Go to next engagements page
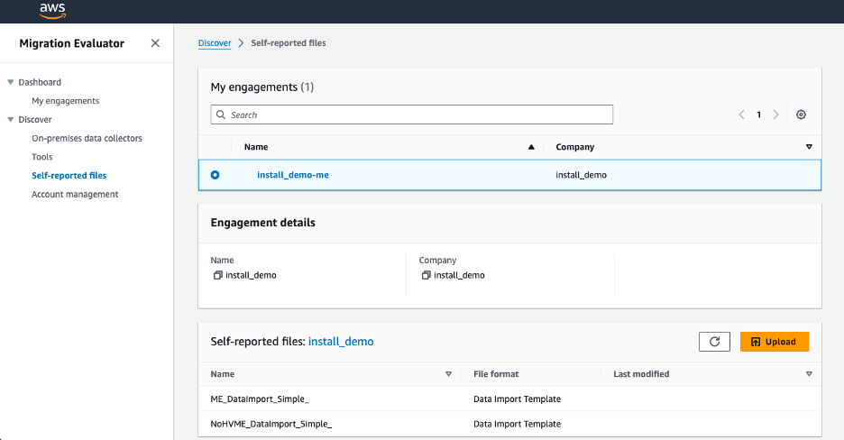This screenshot has width=844, height=440. pyautogui.click(x=775, y=115)
